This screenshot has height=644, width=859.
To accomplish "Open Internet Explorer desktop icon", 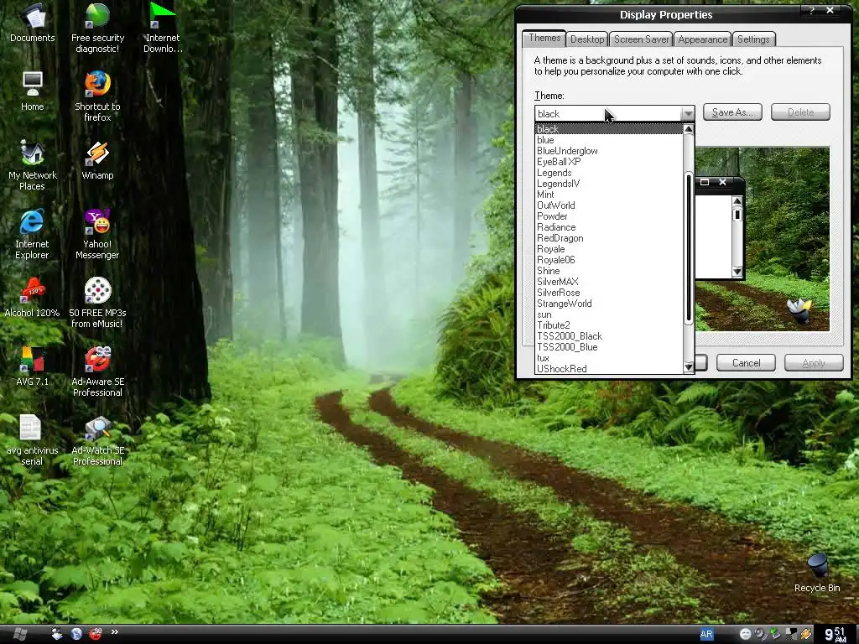I will coord(32,235).
